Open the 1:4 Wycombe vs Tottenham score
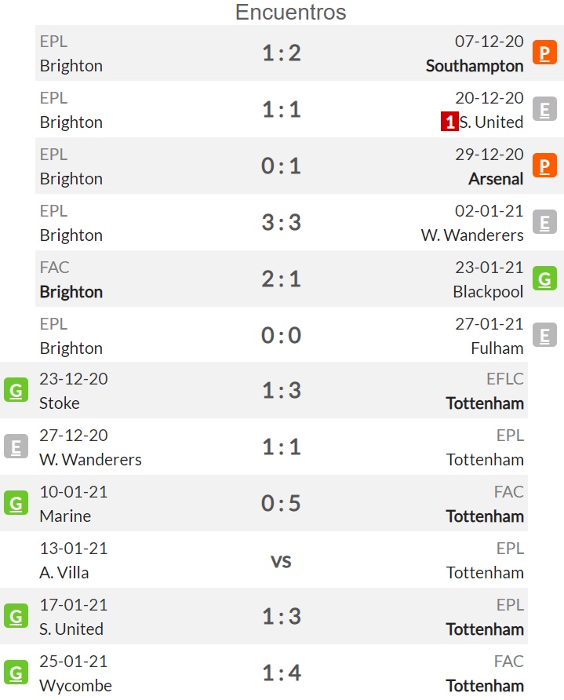The width and height of the screenshot is (564, 700). click(282, 673)
